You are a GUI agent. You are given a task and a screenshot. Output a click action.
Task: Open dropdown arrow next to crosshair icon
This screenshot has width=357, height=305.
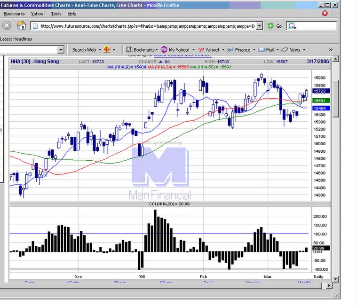pyautogui.click(x=114, y=50)
